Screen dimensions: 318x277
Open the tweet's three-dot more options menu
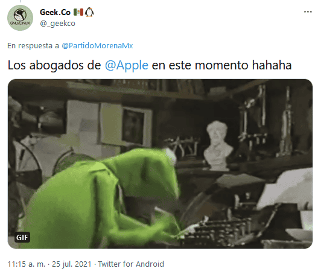tap(308, 11)
